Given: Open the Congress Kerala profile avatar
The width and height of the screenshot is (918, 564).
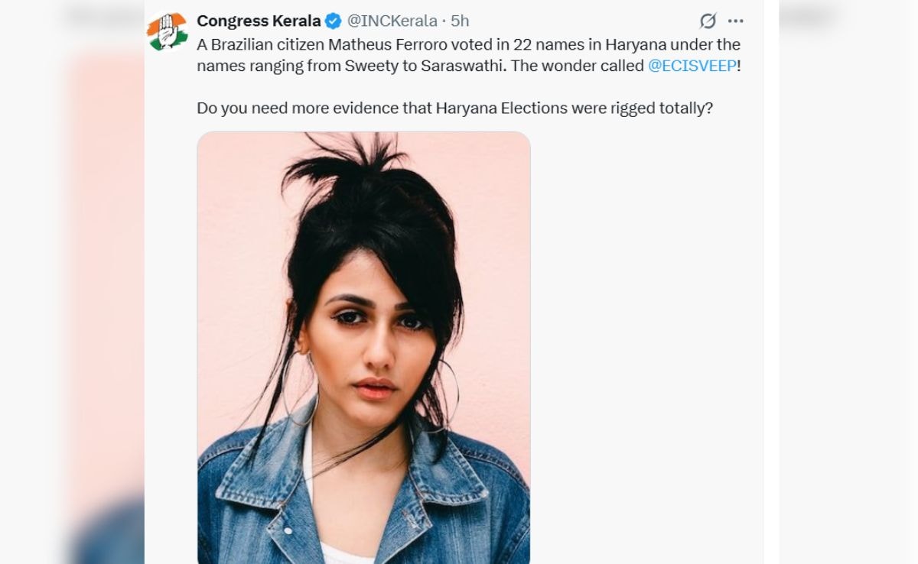Looking at the screenshot, I should coord(168,31).
